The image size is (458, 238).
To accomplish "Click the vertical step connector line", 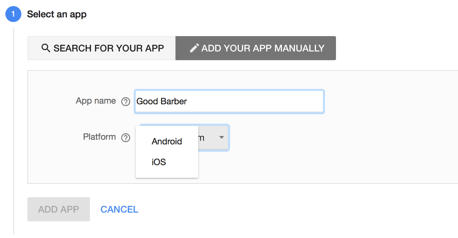I will [14, 130].
